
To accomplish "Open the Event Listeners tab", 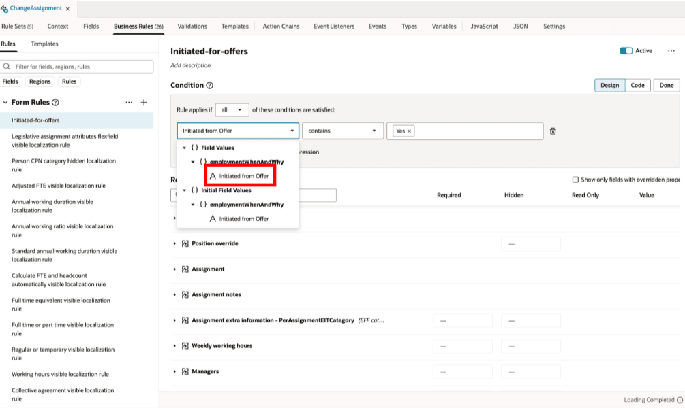I will (334, 26).
